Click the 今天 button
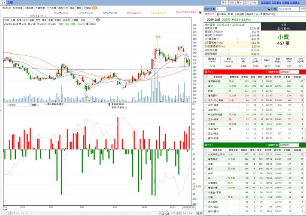Screen dimensions: 306x216 [303, 9]
